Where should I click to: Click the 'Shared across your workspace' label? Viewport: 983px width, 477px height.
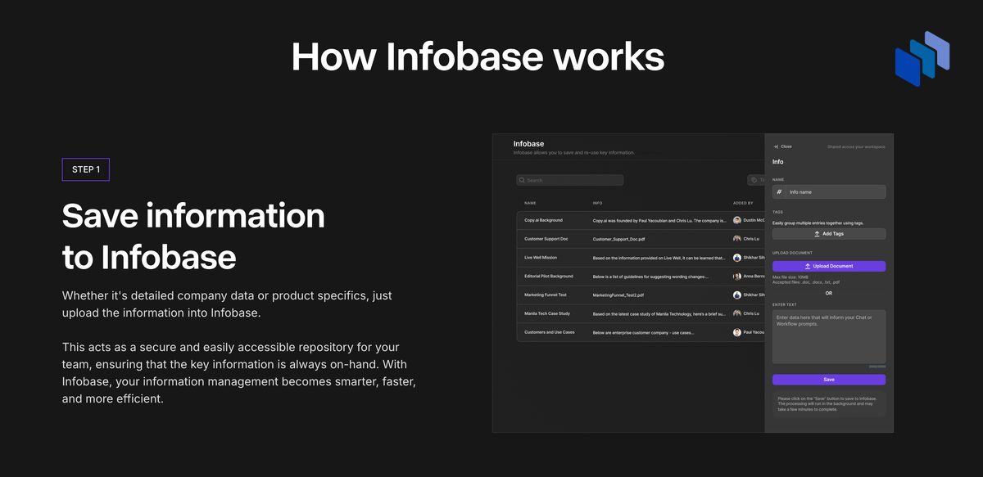(856, 146)
